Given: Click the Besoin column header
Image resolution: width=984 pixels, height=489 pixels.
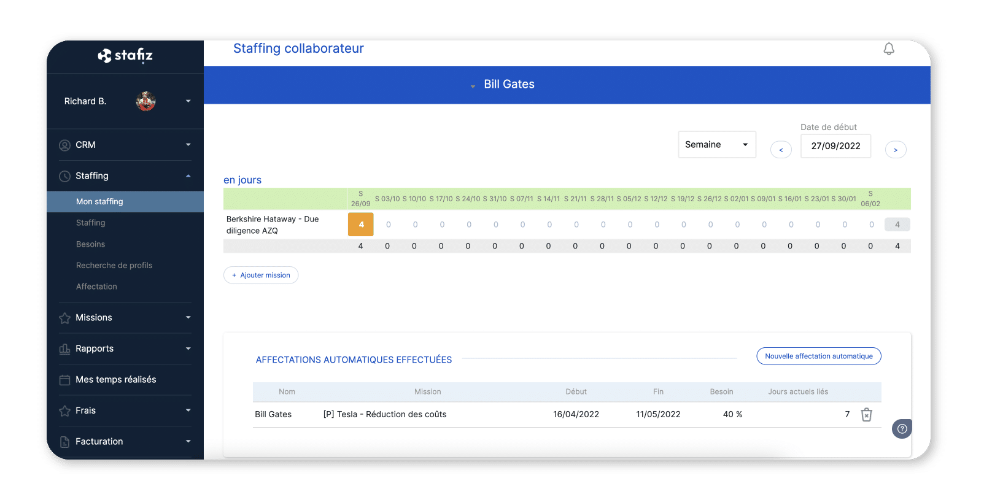Looking at the screenshot, I should 721,391.
